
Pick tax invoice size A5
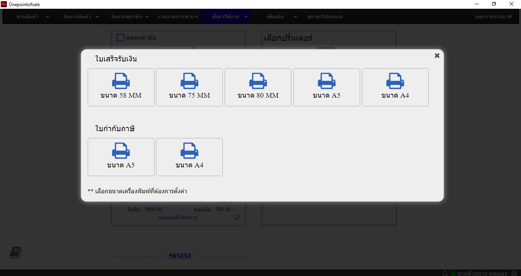pyautogui.click(x=121, y=157)
